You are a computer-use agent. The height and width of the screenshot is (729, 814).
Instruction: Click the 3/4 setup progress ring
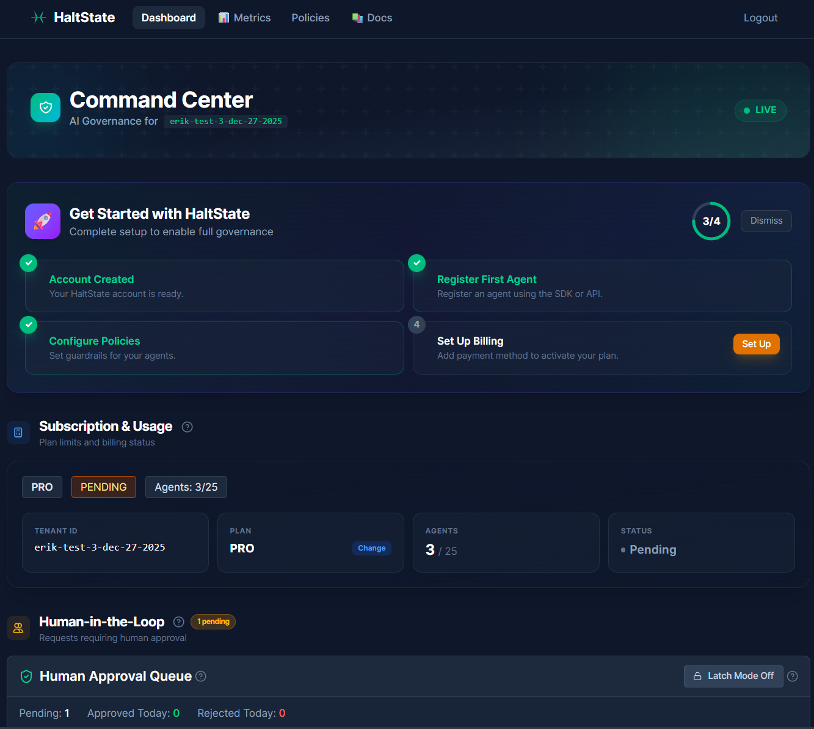(711, 221)
